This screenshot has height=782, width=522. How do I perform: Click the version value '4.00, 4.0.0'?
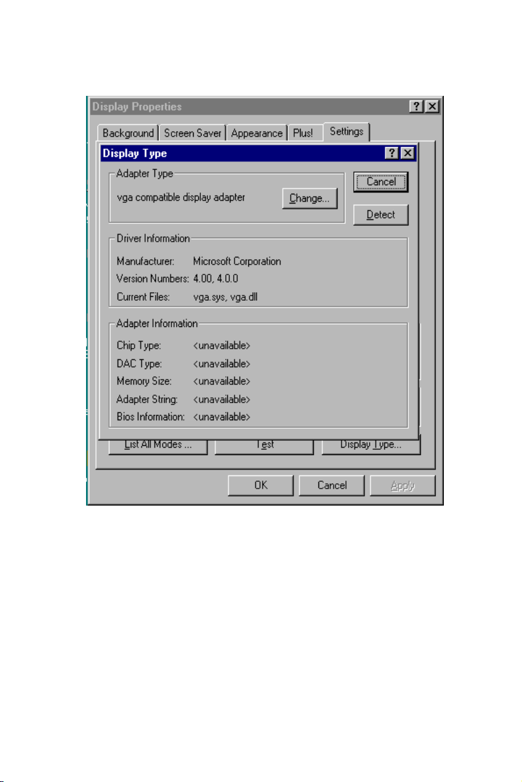point(215,279)
